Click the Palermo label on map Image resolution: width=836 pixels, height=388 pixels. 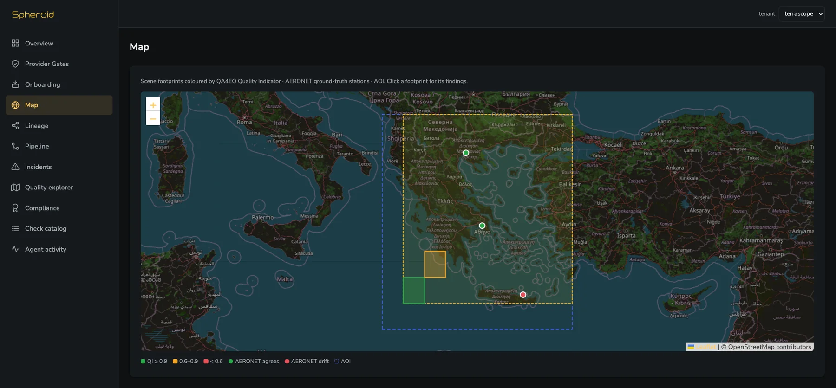(263, 217)
